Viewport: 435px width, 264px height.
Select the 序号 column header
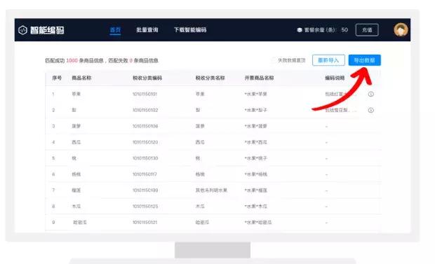(57, 78)
